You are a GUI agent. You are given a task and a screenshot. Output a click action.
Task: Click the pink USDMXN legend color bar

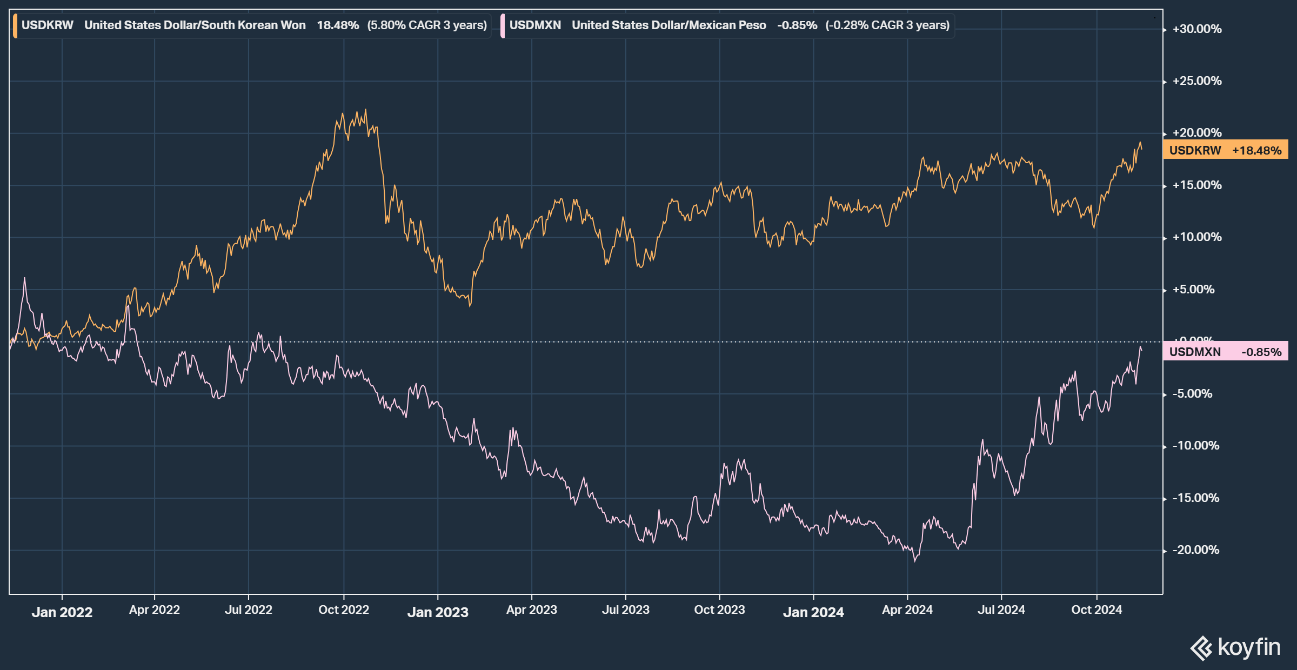tap(503, 25)
